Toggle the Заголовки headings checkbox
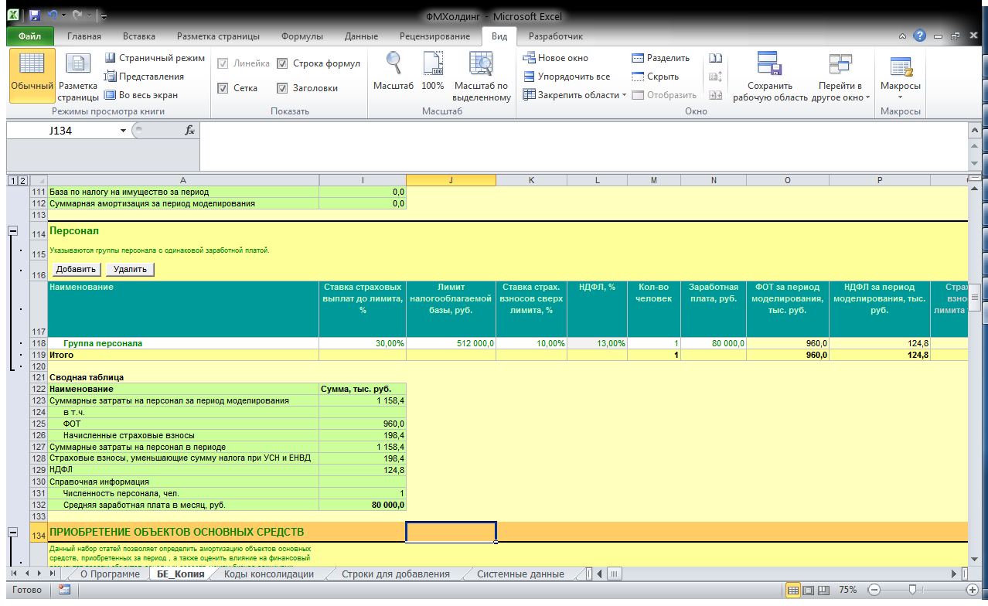The image size is (988, 606). [x=282, y=88]
